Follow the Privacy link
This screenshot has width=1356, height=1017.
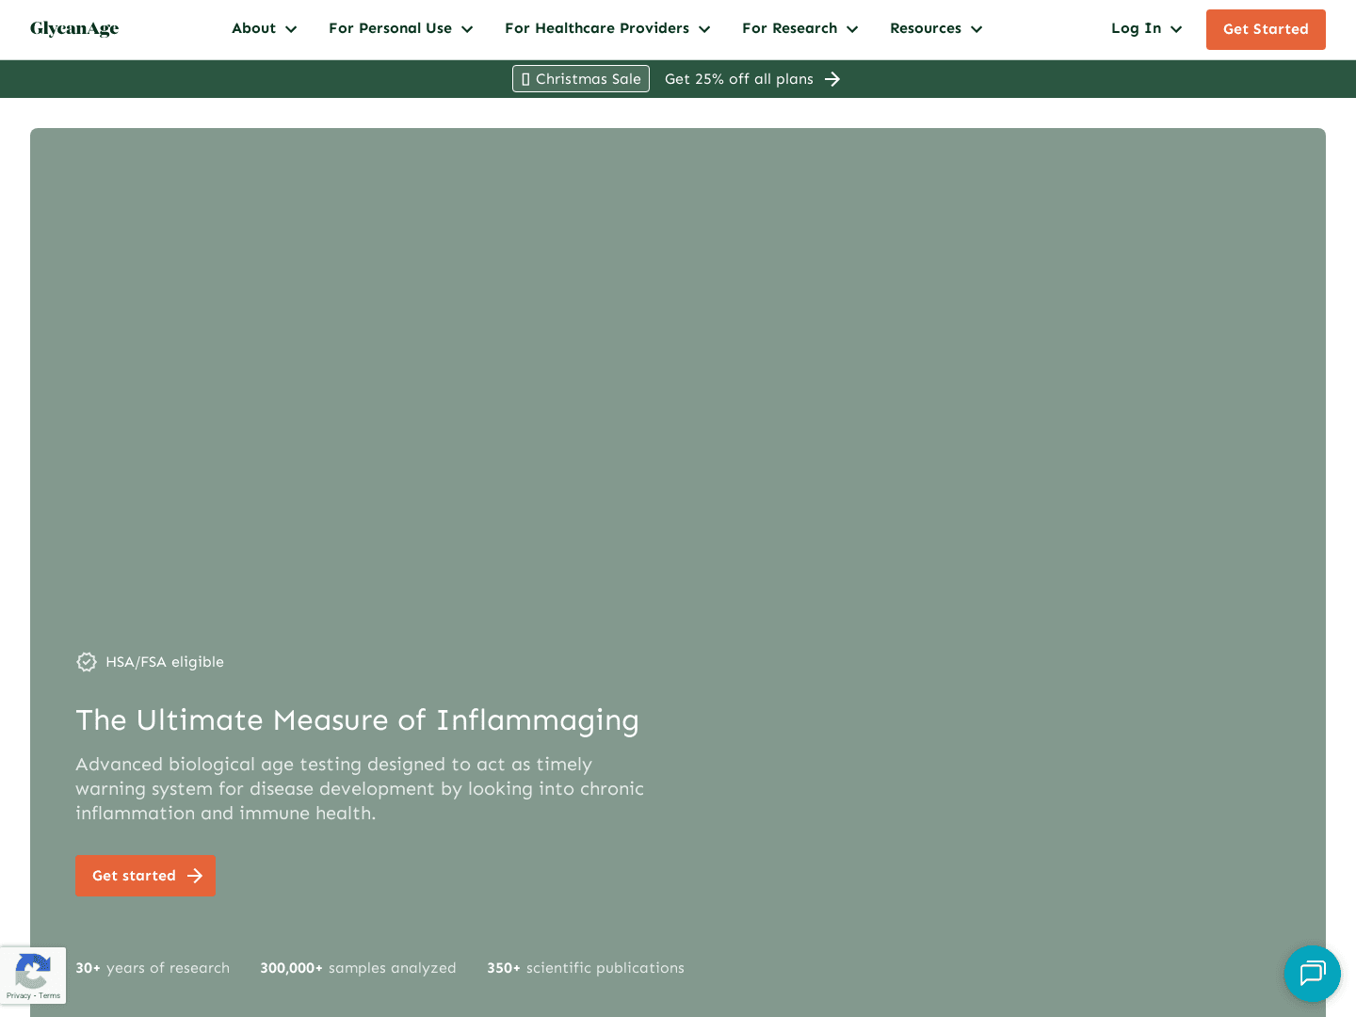tap(18, 995)
